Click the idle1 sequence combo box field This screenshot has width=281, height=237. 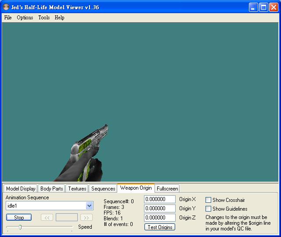pyautogui.click(x=50, y=206)
